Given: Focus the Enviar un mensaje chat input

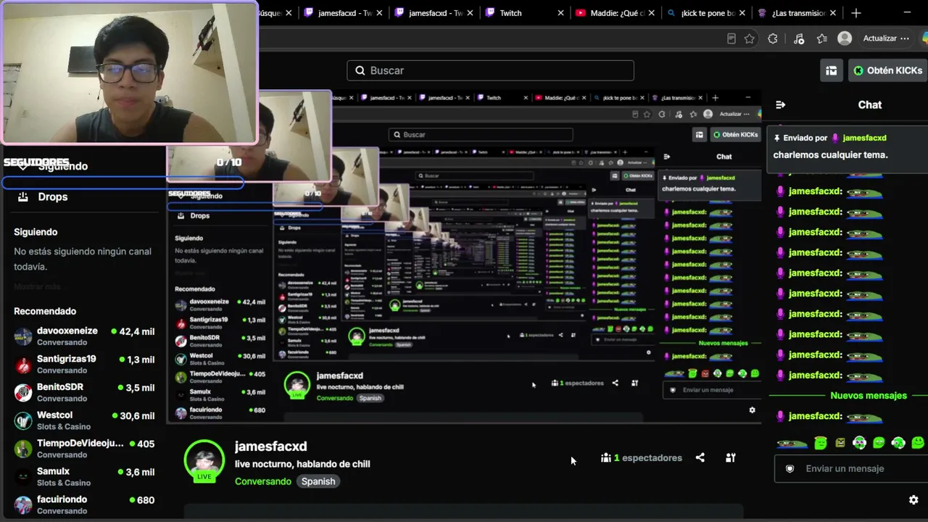Looking at the screenshot, I should click(850, 468).
